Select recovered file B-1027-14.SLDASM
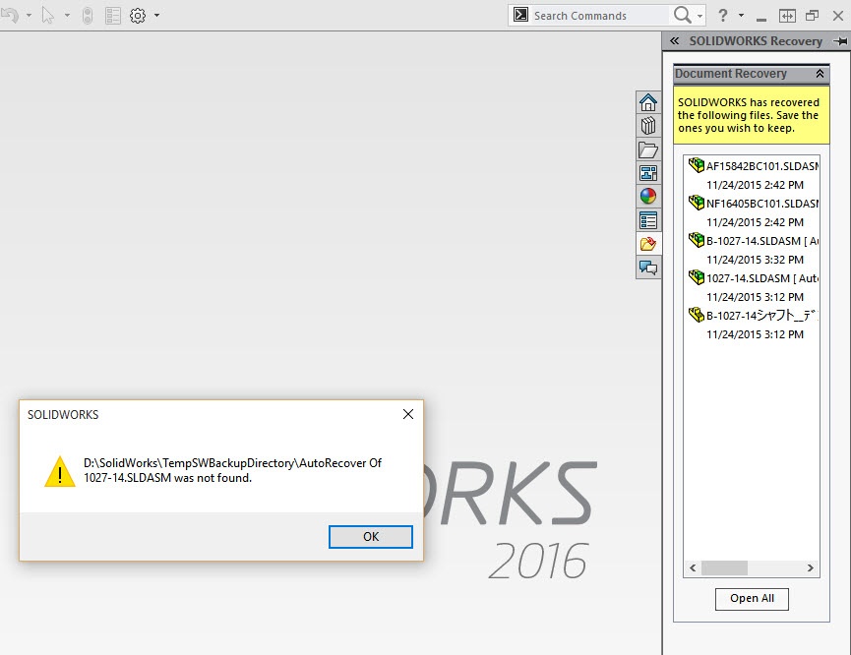851x655 pixels. (762, 241)
